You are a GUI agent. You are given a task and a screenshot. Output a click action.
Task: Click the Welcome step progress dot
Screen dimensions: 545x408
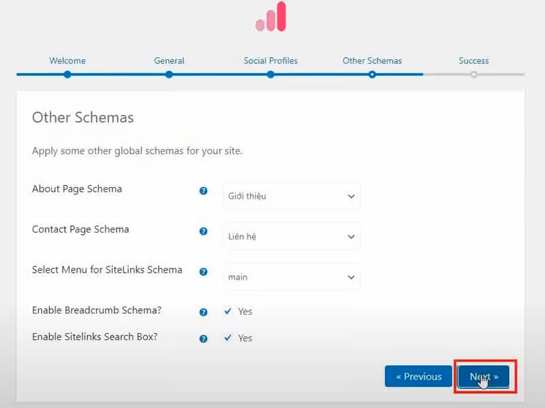coord(67,75)
